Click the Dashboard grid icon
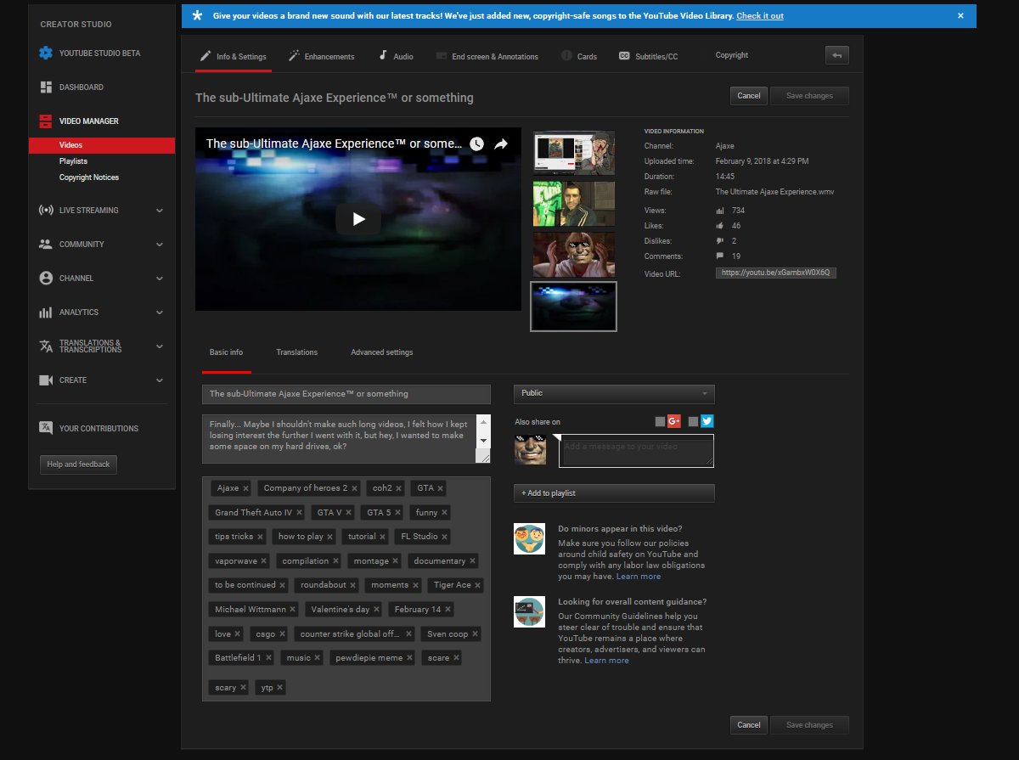This screenshot has height=760, width=1019. click(x=46, y=87)
